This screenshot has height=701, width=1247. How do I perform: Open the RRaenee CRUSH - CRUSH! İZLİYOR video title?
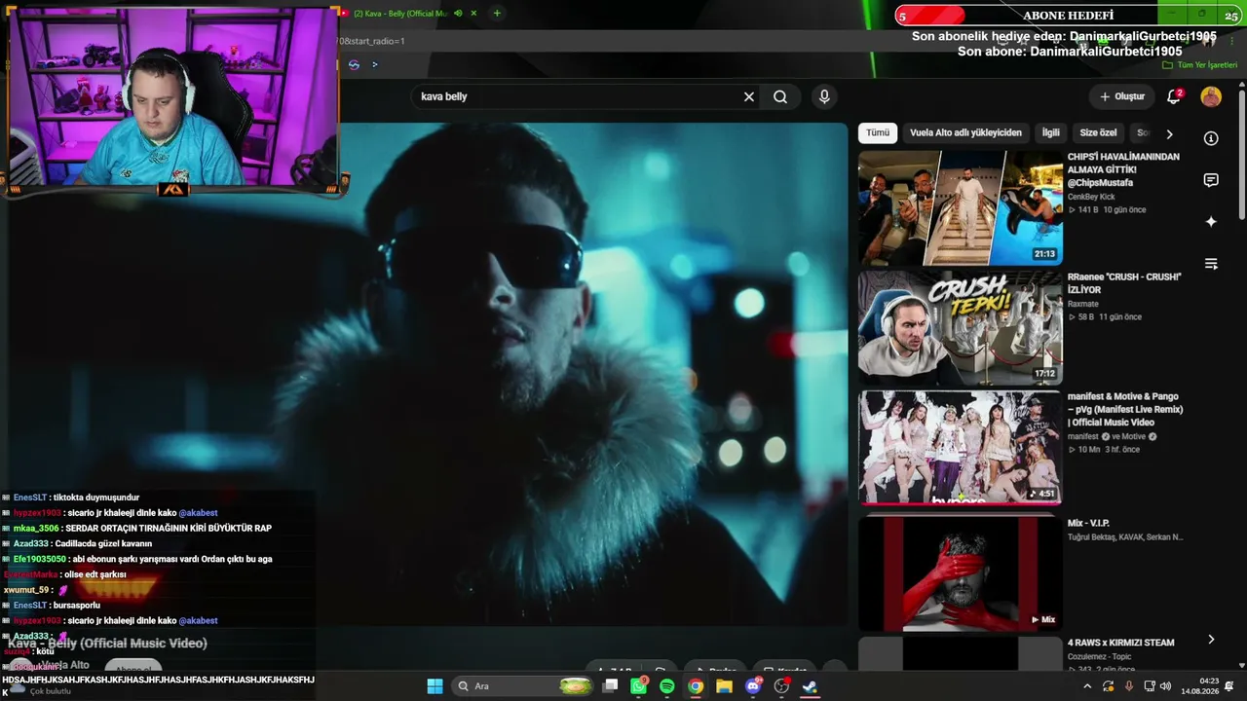pyautogui.click(x=1124, y=283)
